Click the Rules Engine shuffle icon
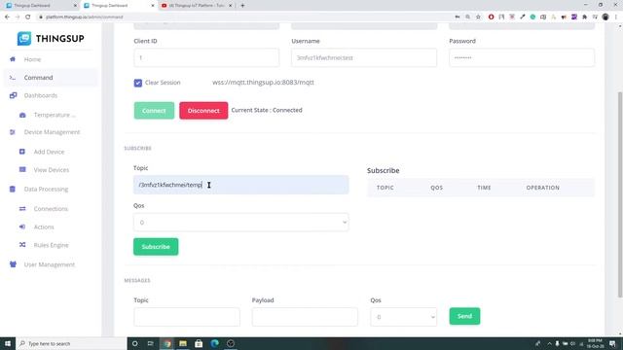Viewport: 623px width, 350px height. [x=22, y=245]
